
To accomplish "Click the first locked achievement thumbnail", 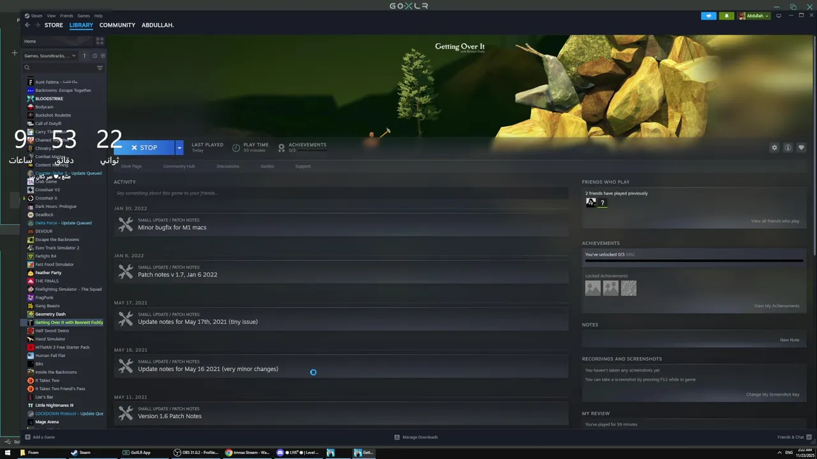I will coord(593,288).
